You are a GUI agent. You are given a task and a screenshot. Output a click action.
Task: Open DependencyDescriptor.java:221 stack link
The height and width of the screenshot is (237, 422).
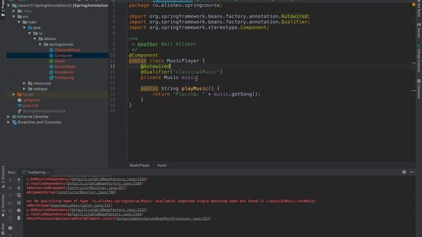pos(81,205)
